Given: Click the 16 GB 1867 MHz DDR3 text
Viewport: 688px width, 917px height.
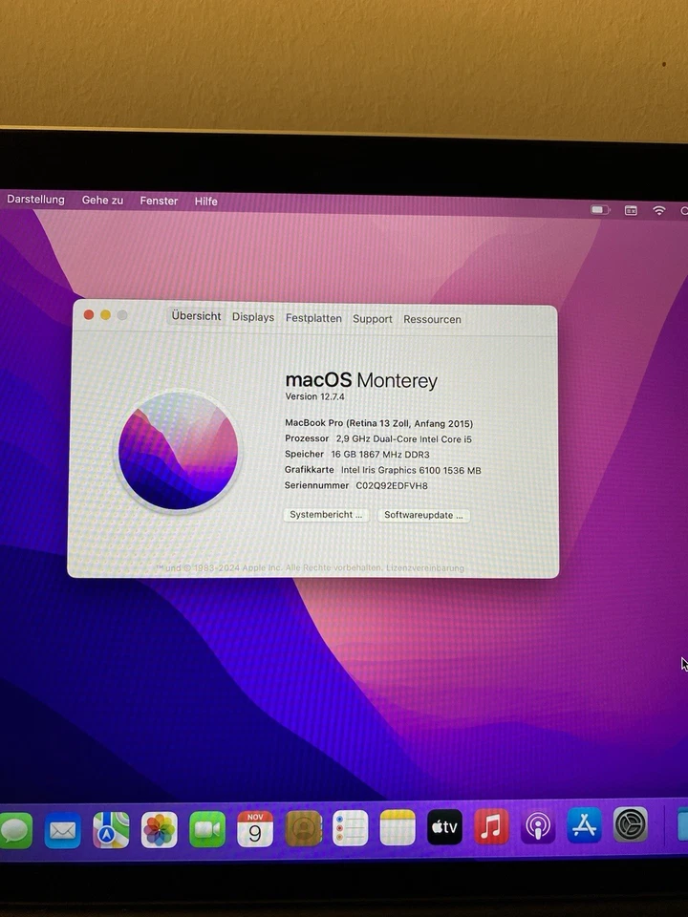Looking at the screenshot, I should 380,454.
